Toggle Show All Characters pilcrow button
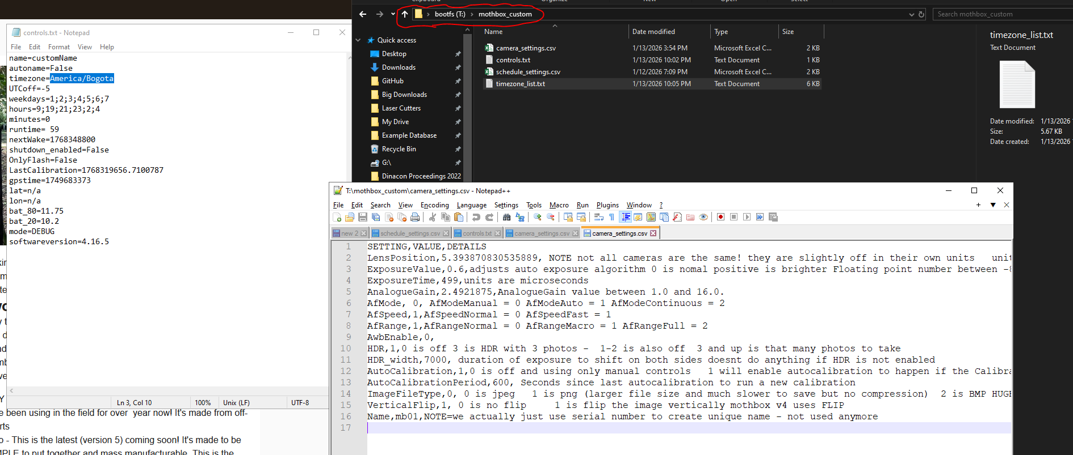This screenshot has width=1073, height=455. 611,217
